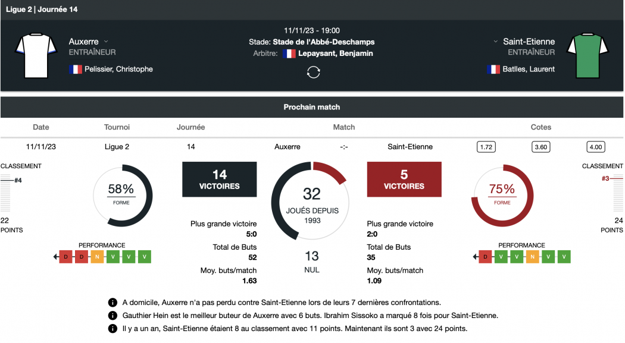The height and width of the screenshot is (343, 625).
Task: Click the 11/11/23 - 19:00 kickoff time
Action: pyautogui.click(x=312, y=30)
